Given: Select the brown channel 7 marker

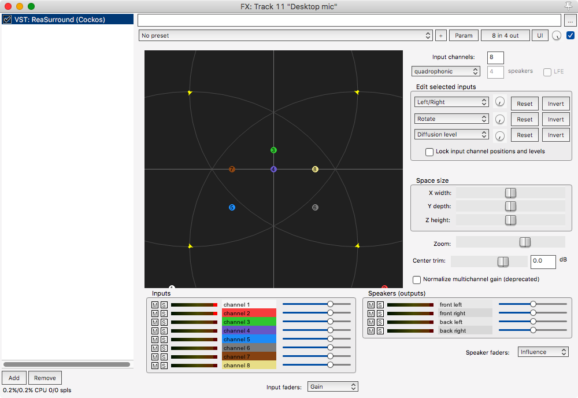Looking at the screenshot, I should point(232,169).
